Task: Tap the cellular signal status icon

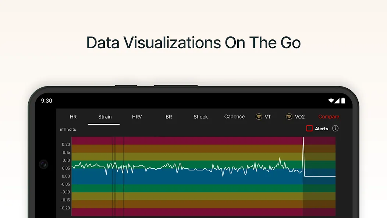Action: point(337,101)
